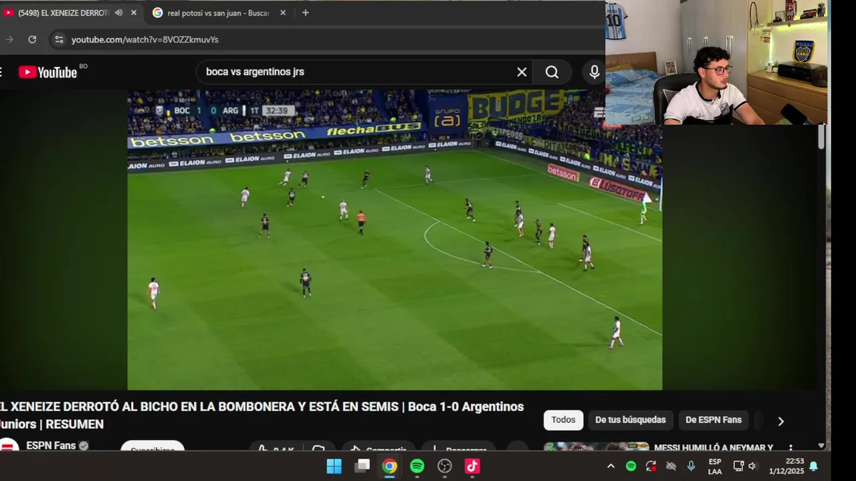Image resolution: width=856 pixels, height=481 pixels.
Task: Select the Todos filter chip
Action: pyautogui.click(x=563, y=420)
